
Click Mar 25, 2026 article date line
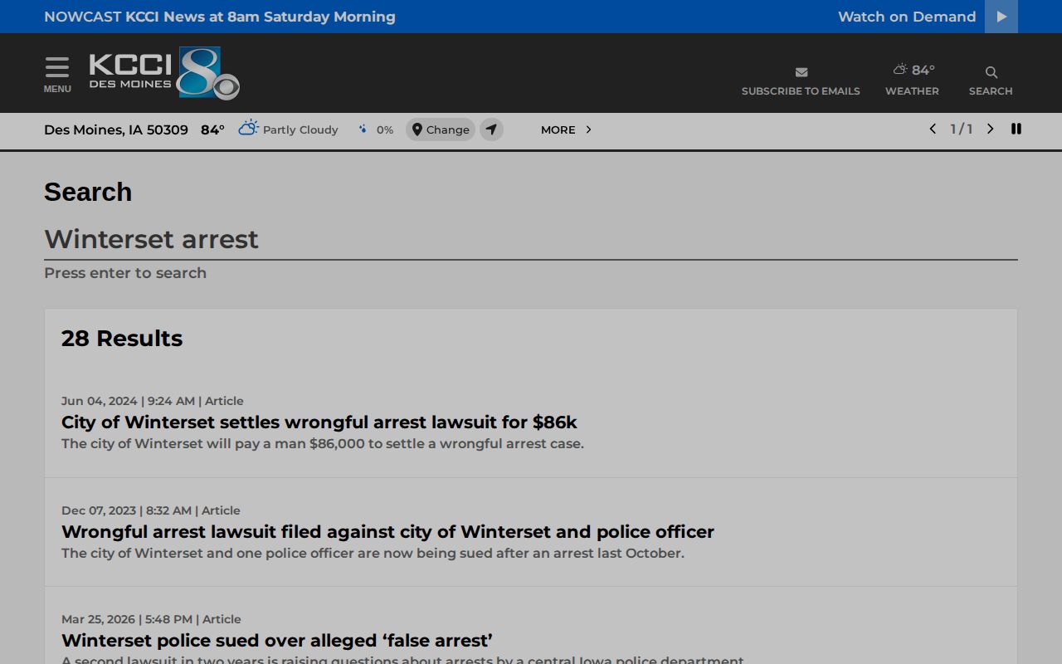pos(151,619)
